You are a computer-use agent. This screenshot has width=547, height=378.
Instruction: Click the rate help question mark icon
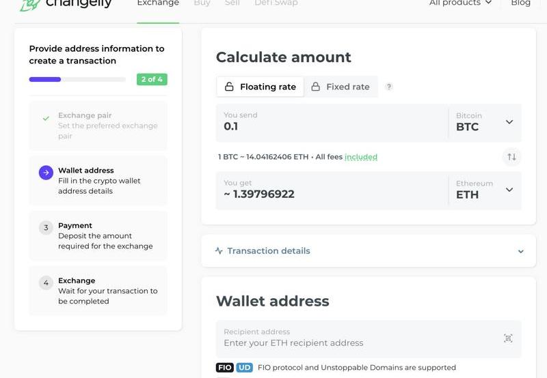[388, 87]
